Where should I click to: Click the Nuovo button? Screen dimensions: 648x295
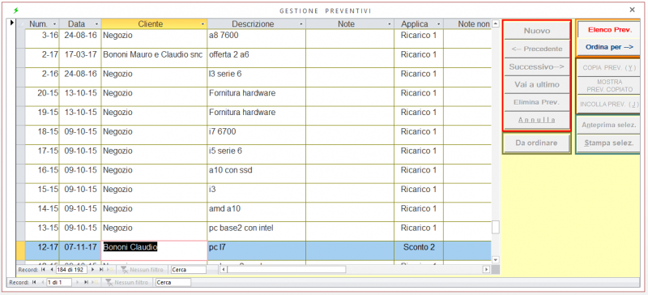pyautogui.click(x=537, y=31)
